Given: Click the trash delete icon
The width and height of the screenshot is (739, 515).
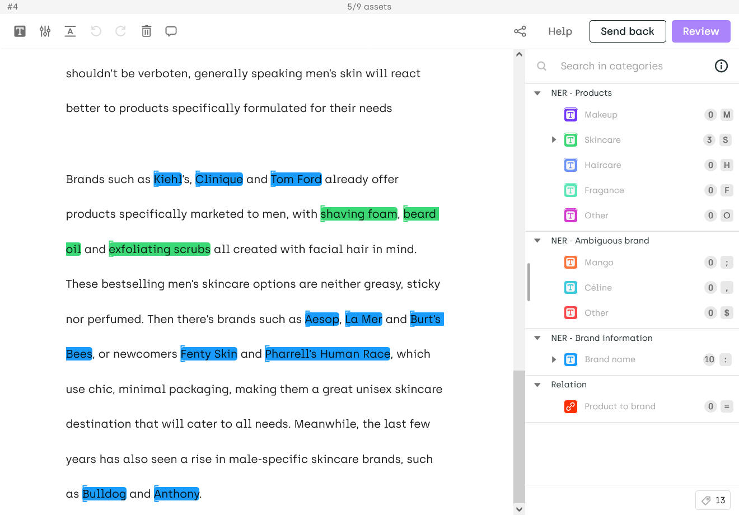Looking at the screenshot, I should click(x=146, y=31).
